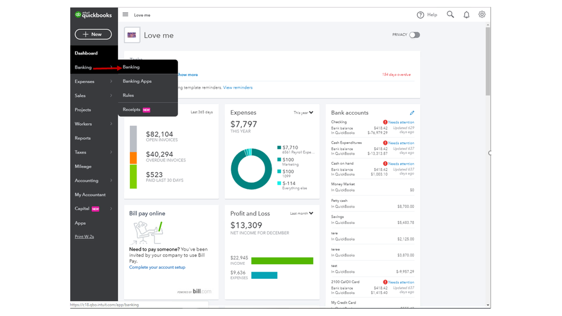Toggle the hamburger menu icon

click(125, 15)
